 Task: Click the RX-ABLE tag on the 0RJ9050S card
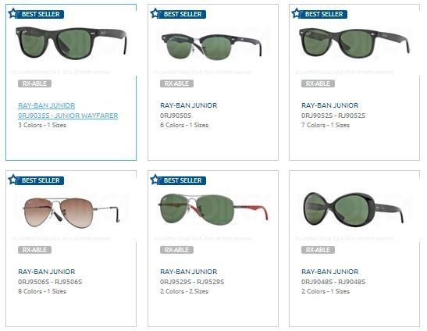pyautogui.click(x=176, y=84)
